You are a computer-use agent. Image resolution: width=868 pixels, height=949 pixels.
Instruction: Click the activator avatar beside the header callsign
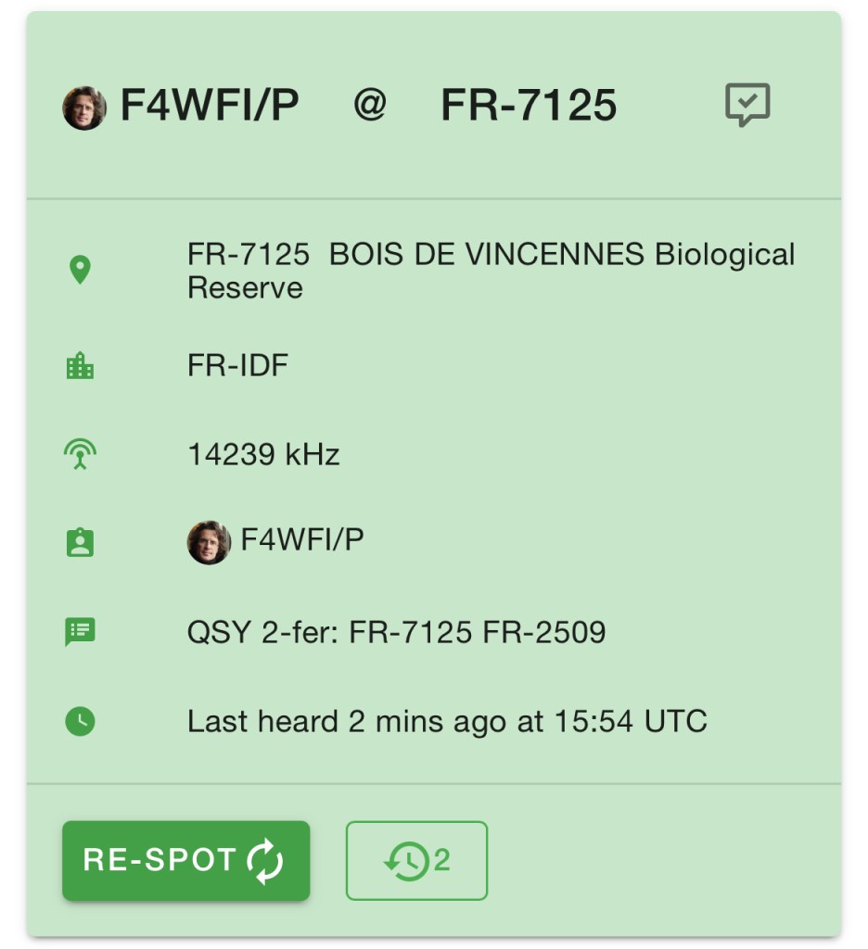(x=84, y=108)
